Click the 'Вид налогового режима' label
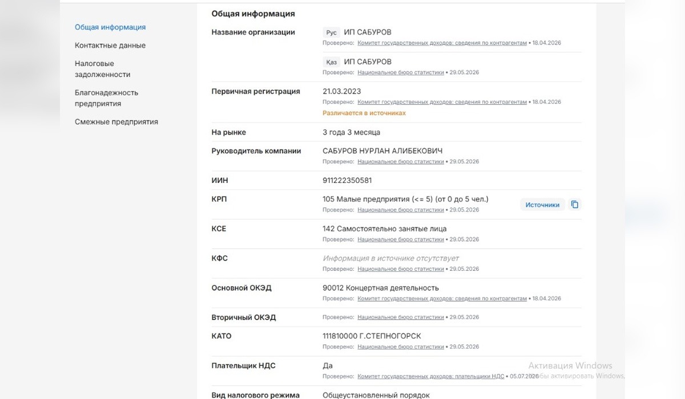685x399 pixels. point(256,395)
